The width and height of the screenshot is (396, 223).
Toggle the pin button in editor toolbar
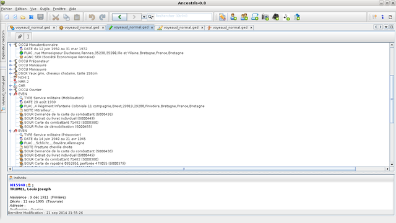[x=20, y=37]
